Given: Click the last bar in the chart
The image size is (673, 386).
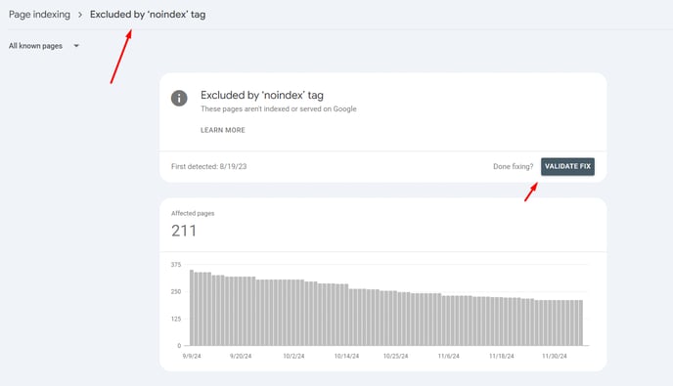Looking at the screenshot, I should [581, 322].
